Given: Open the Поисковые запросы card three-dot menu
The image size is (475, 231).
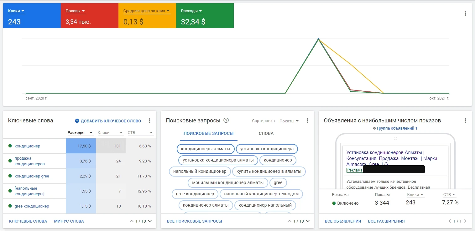Looking at the screenshot, I should 307,121.
